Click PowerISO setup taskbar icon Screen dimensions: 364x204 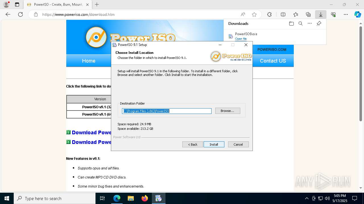pyautogui.click(x=158, y=198)
